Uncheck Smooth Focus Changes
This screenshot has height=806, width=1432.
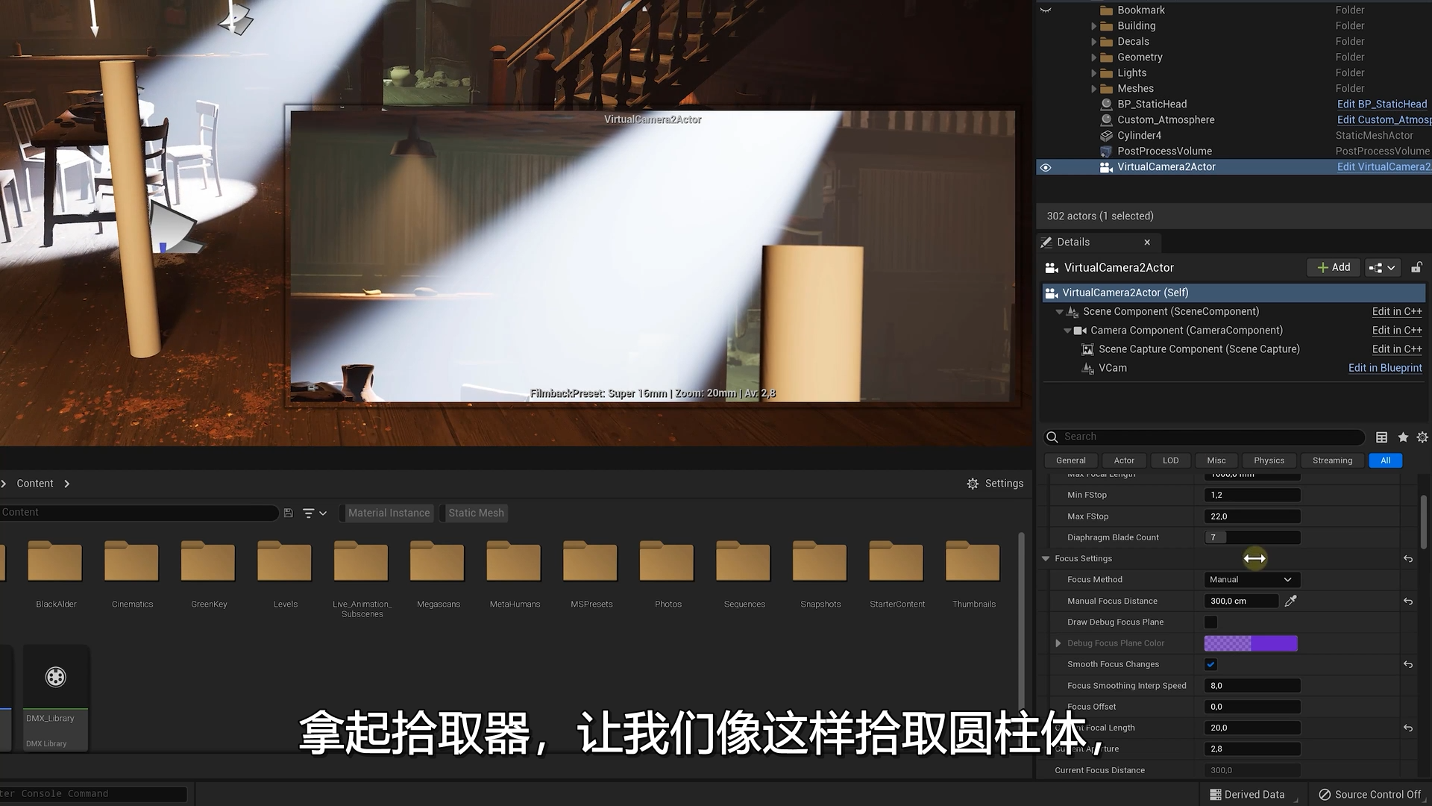[1210, 664]
